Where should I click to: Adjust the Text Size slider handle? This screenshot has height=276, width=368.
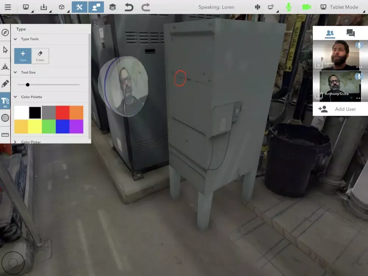[28, 85]
